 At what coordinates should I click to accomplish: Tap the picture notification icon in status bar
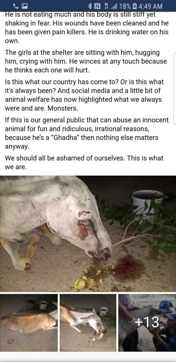(x=25, y=6)
